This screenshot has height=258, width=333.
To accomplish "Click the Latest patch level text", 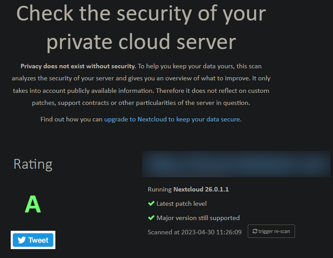I will tap(181, 204).
